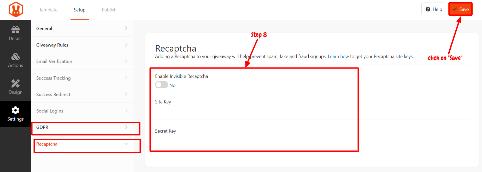Screen dimensions: 482x172
Task: Open the Setup tab
Action: [80, 10]
